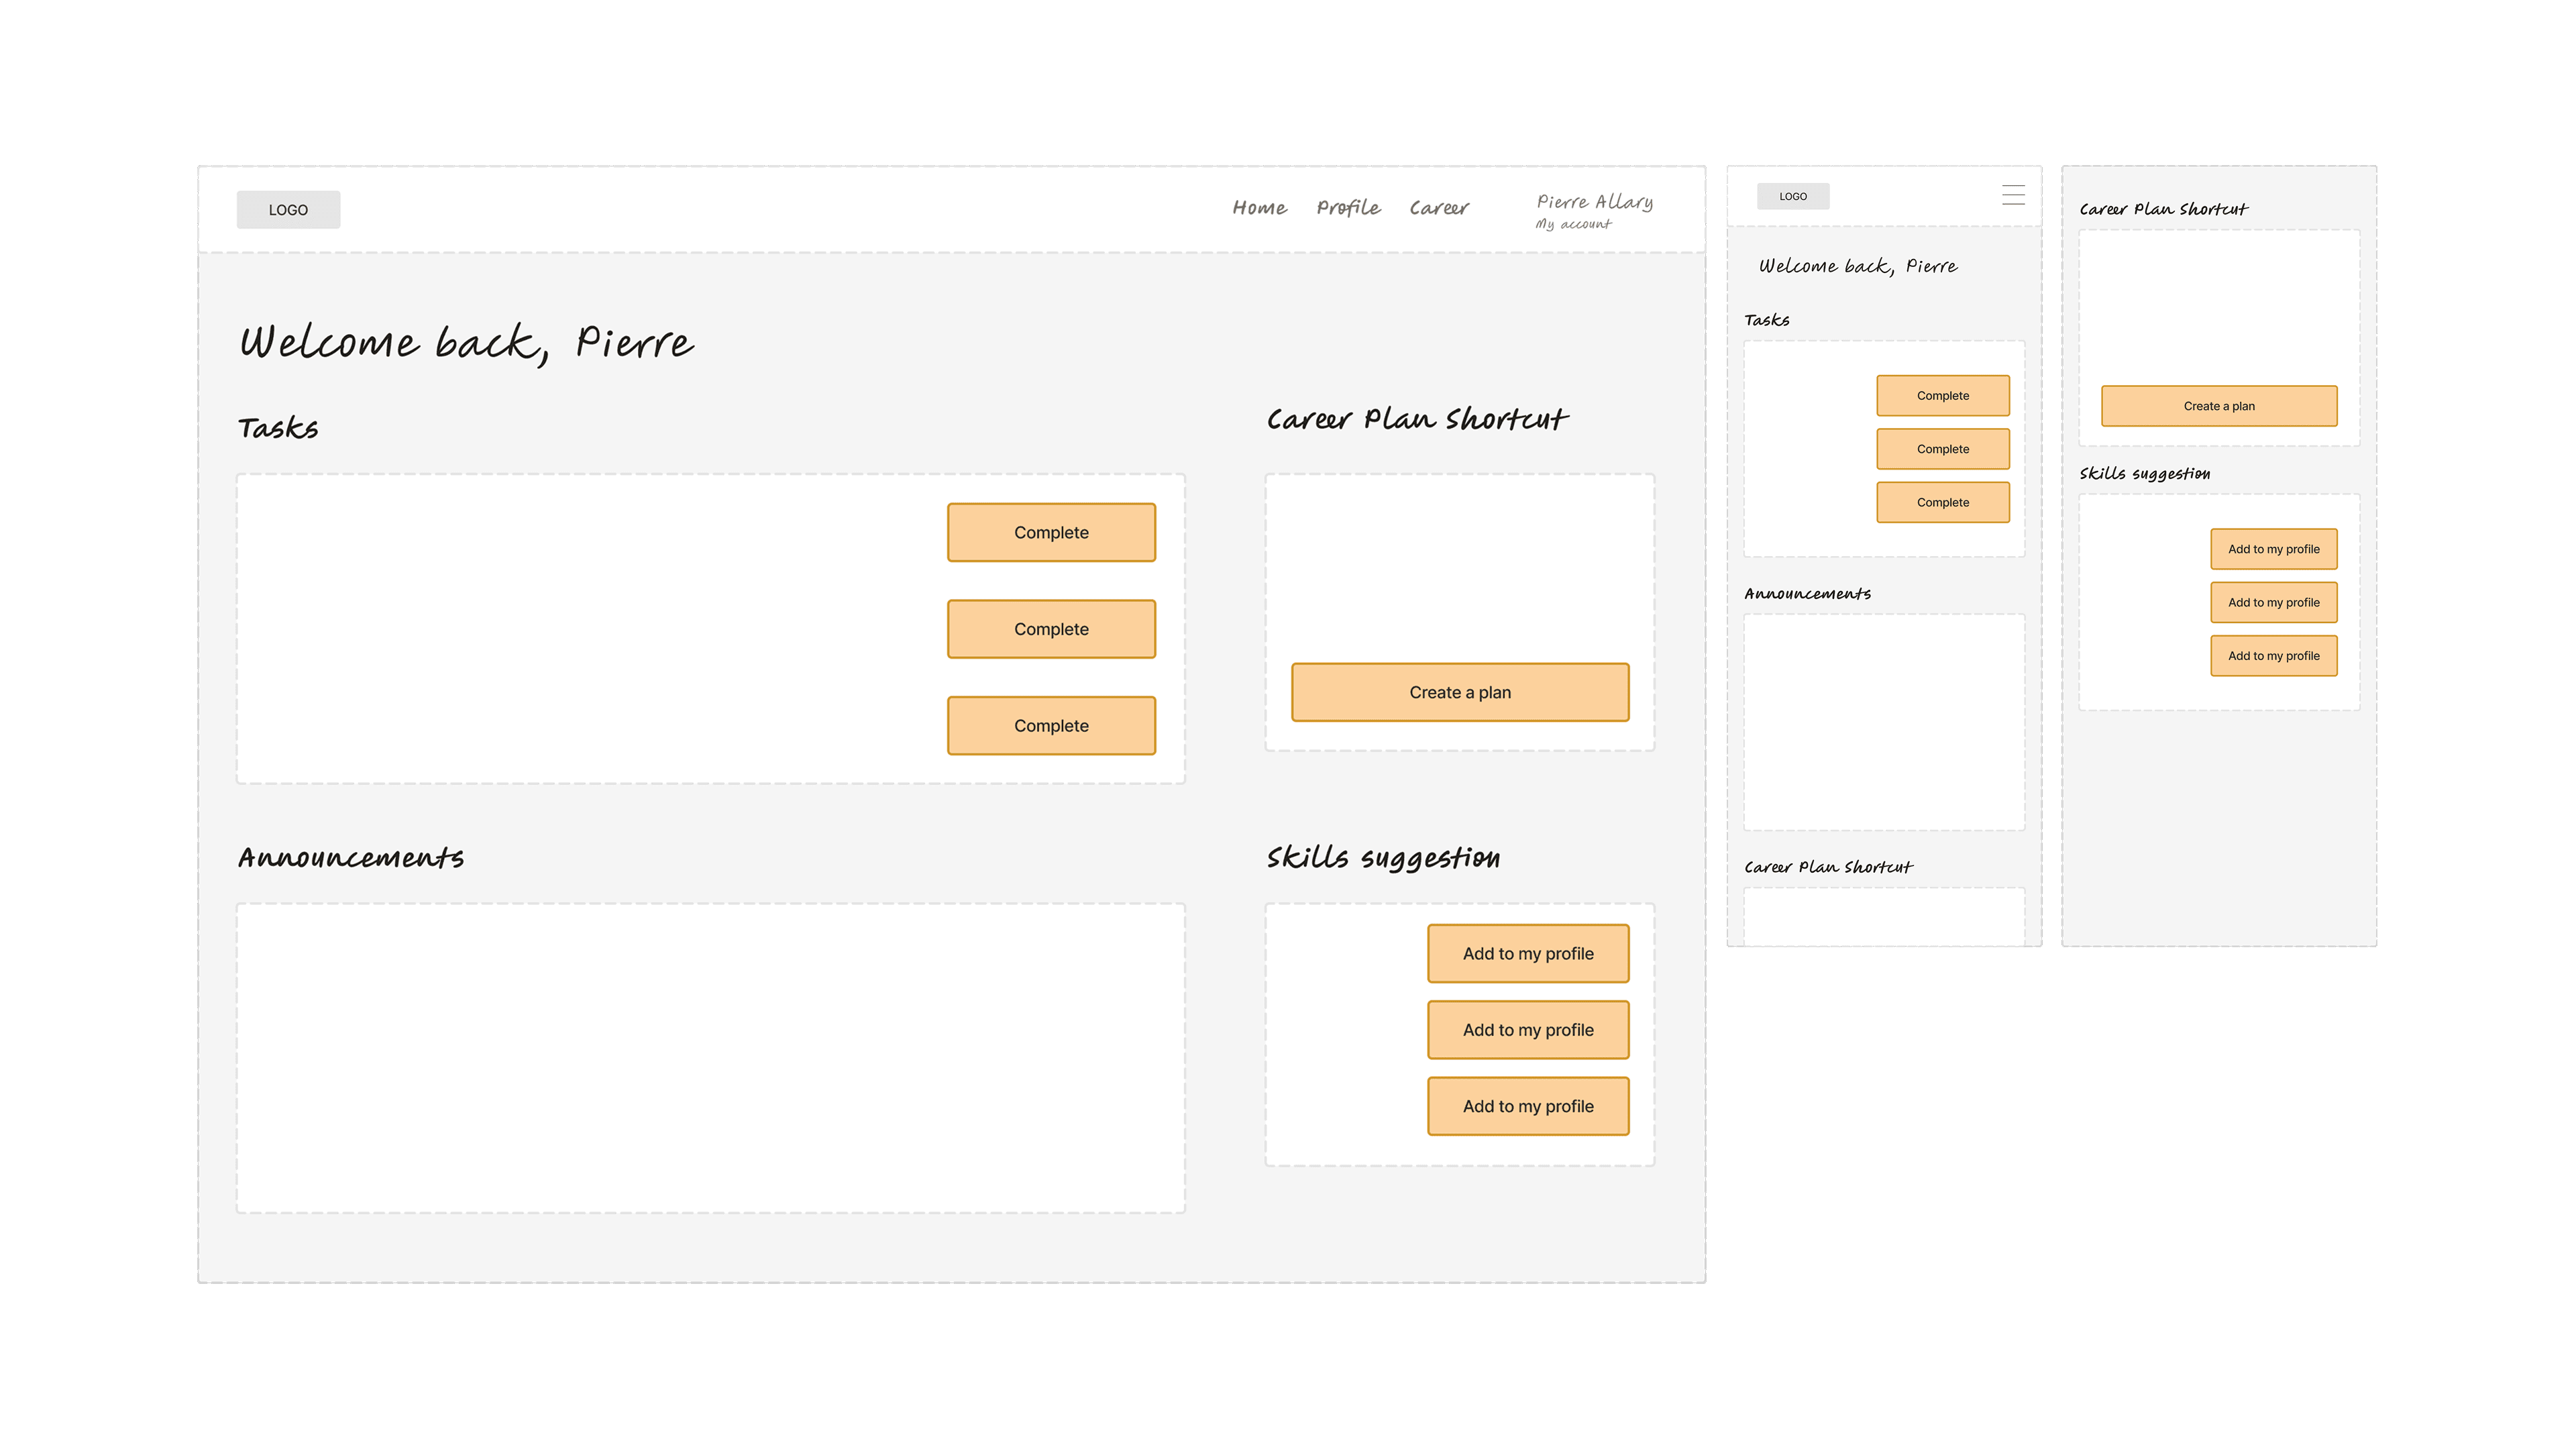Click third Complete button in mobile Tasks card
This screenshot has width=2576, height=1449.
(x=1943, y=502)
